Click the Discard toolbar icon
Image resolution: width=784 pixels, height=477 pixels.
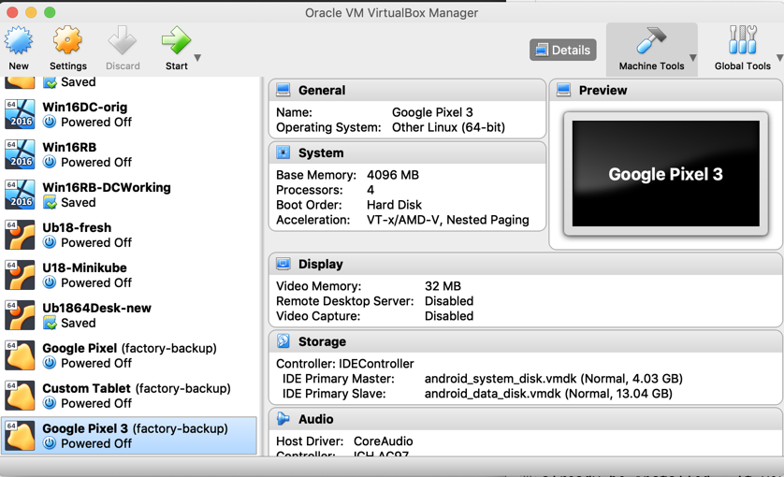(x=122, y=42)
